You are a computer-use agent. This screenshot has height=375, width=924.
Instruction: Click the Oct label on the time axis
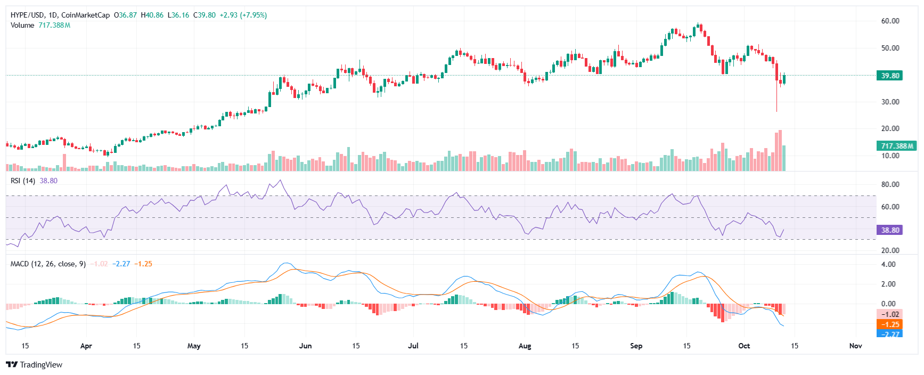click(744, 346)
